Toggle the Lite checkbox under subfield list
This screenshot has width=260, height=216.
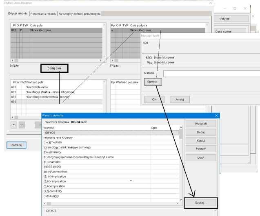[112, 65]
